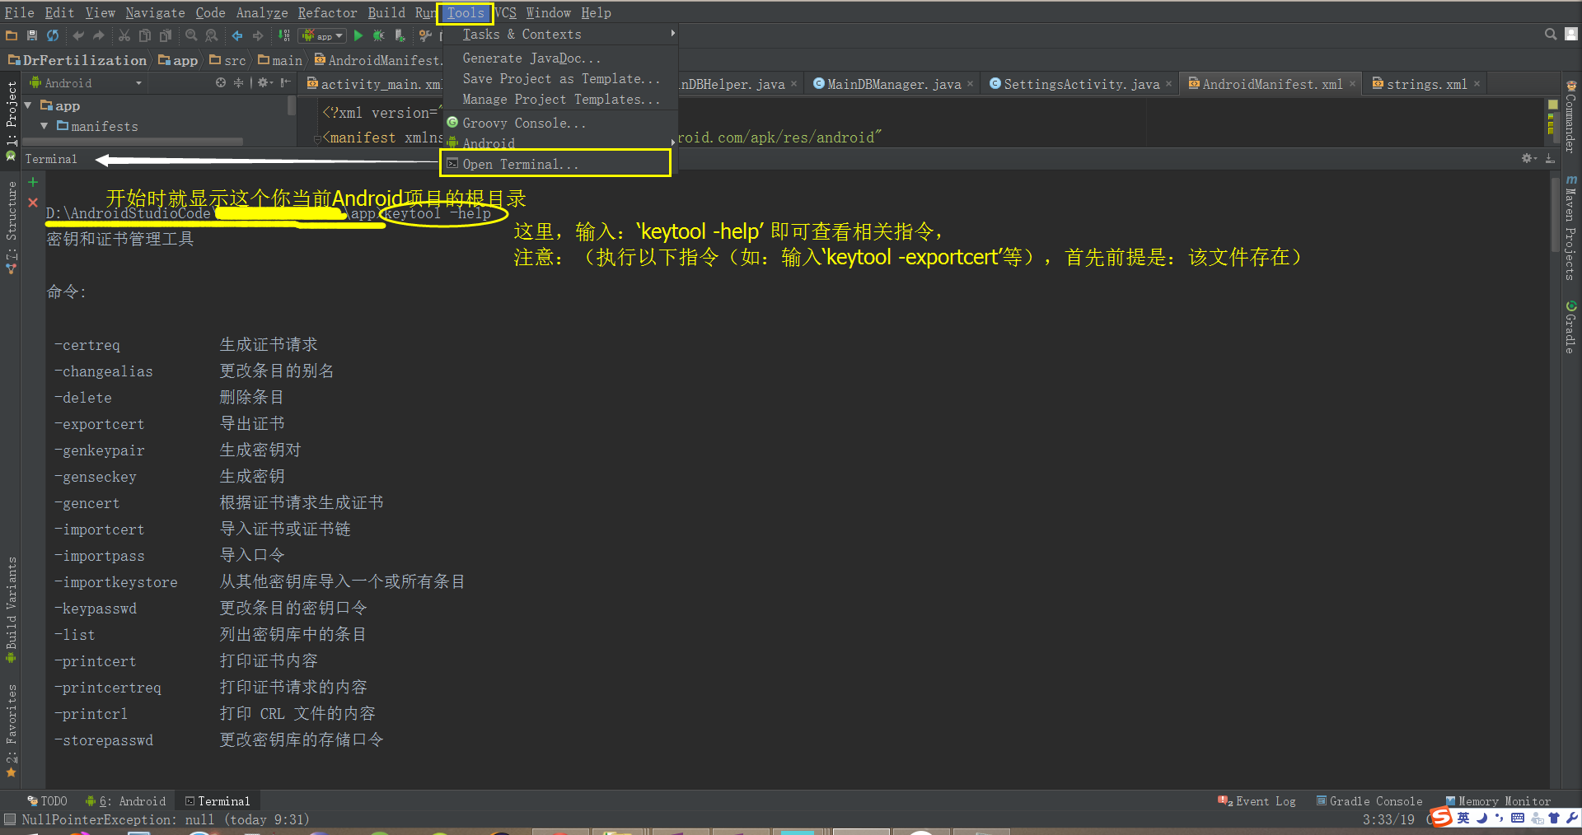
Task: Collapse the app module tree node
Action: pos(28,105)
